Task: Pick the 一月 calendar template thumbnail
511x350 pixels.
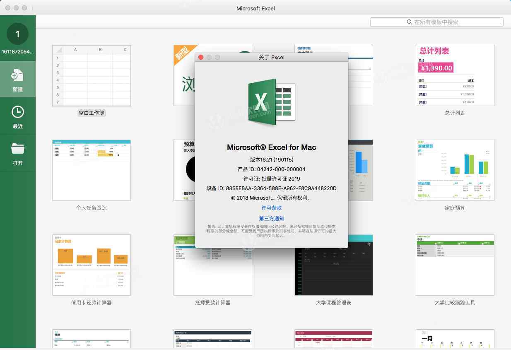Action: [x=455, y=339]
